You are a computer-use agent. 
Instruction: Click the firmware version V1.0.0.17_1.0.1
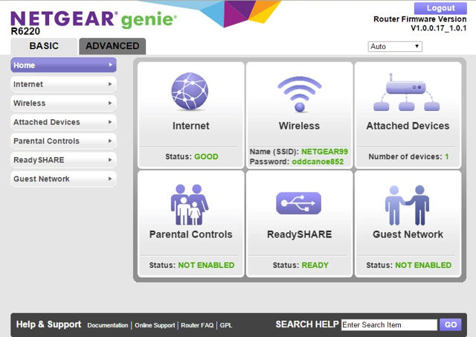point(438,28)
